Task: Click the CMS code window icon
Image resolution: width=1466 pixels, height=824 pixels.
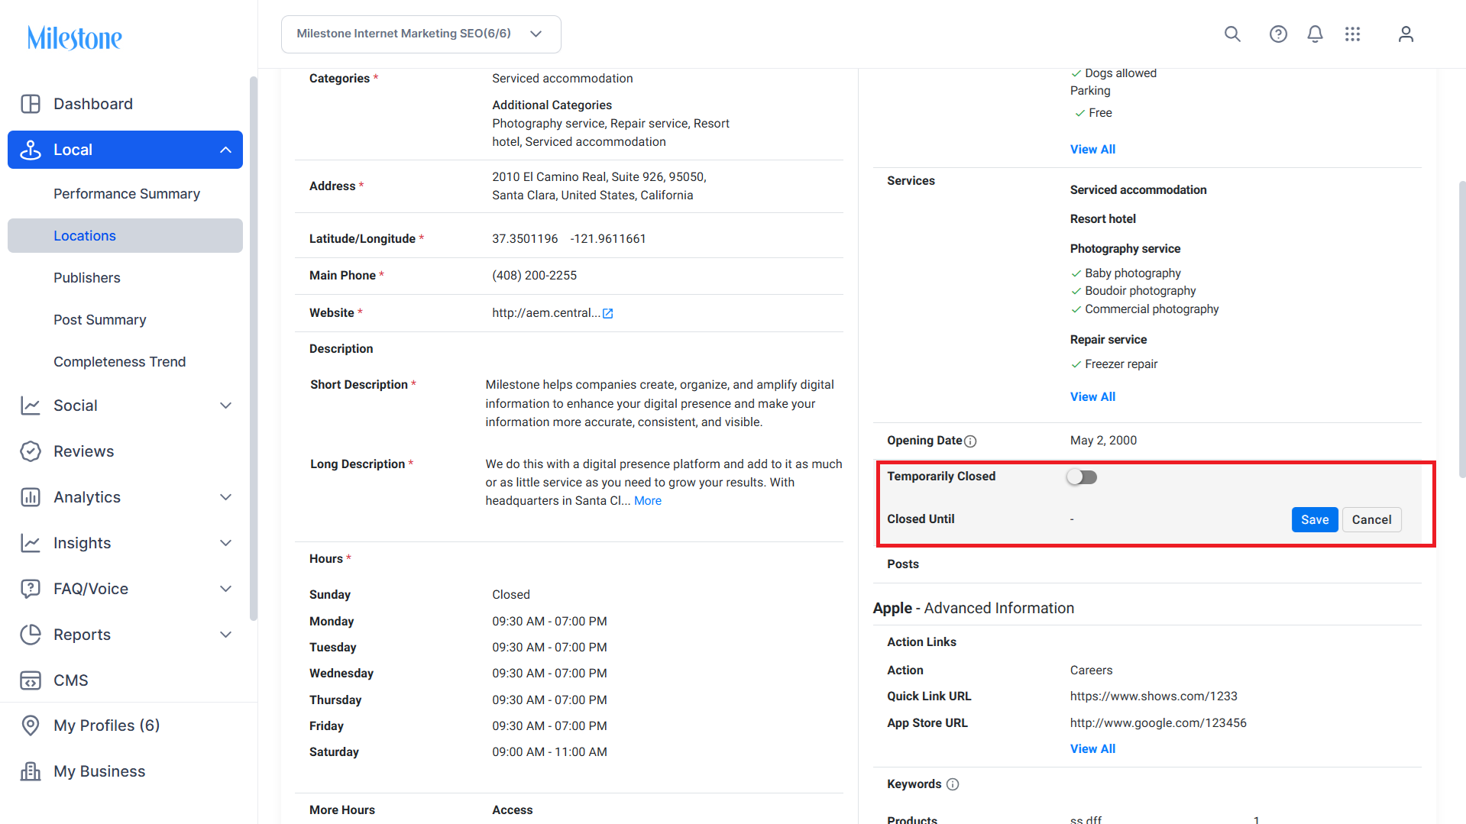Action: click(x=31, y=680)
